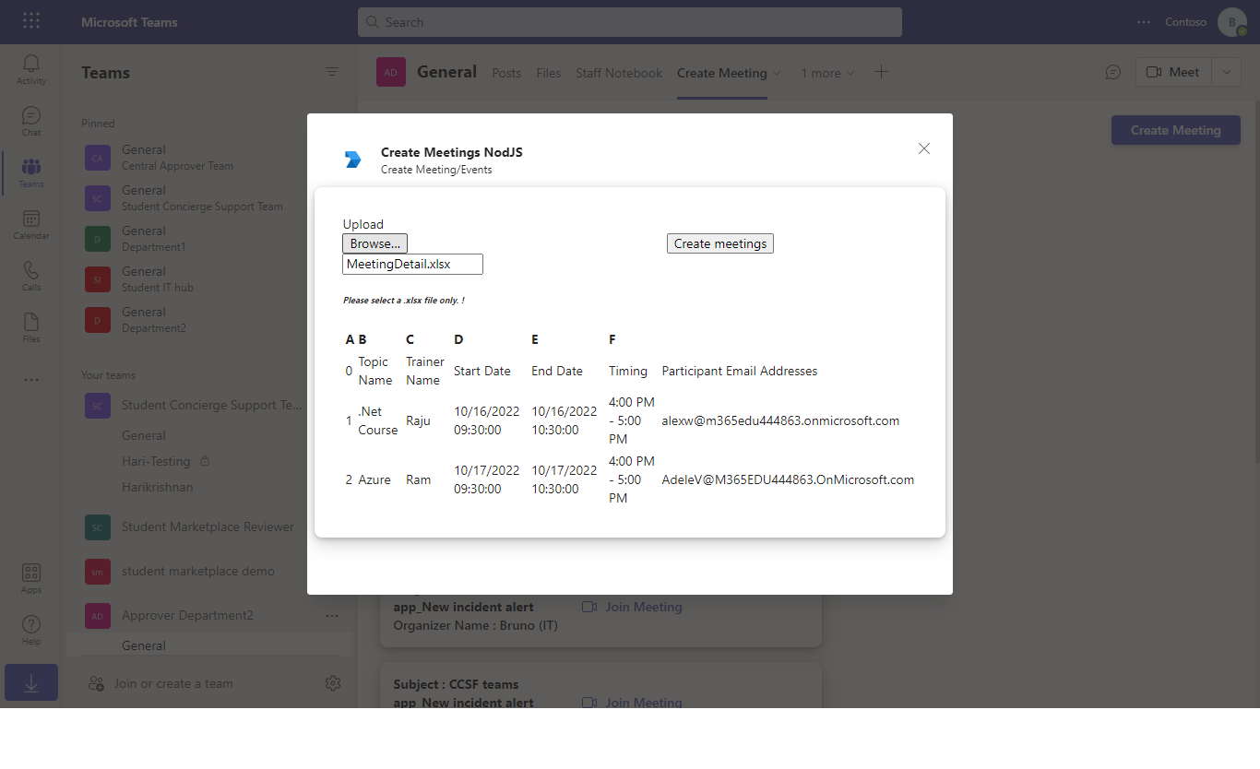Open pinned General channel of Department1
The image size is (1260, 769).
[x=210, y=239]
